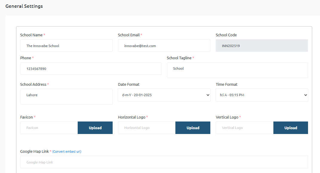Open the Date Format dropdown
The width and height of the screenshot is (320, 173).
pos(164,95)
